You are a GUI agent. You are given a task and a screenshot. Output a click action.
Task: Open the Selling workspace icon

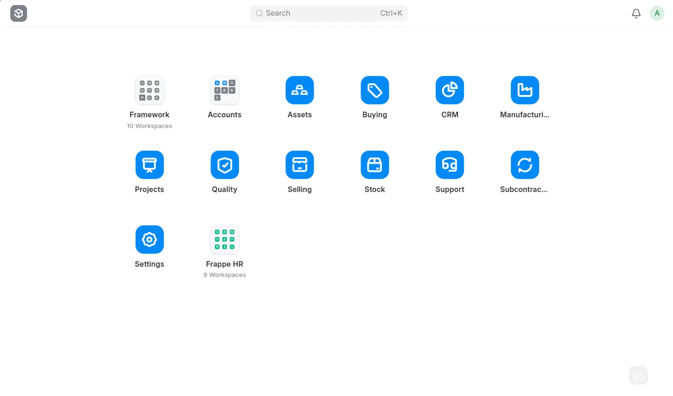coord(299,165)
